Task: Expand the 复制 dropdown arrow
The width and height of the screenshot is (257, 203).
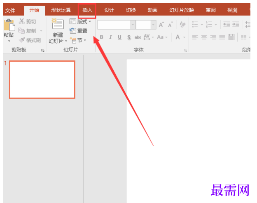Action: [x=41, y=31]
